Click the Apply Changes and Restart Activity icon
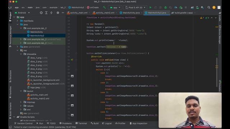Viewport: 230px width, 129px height. 155,8
